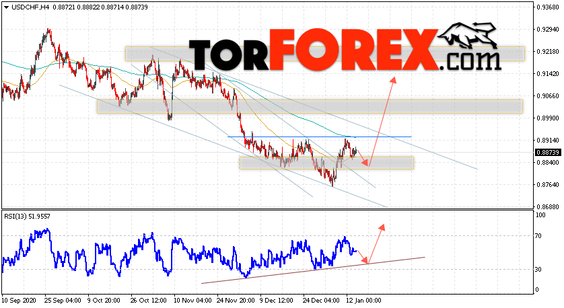The width and height of the screenshot is (564, 308).
Task: Click the 9 Oct 20:00 time label
Action: [104, 300]
